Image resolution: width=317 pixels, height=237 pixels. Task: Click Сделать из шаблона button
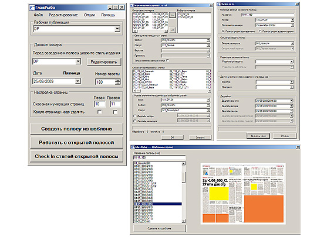160,228
